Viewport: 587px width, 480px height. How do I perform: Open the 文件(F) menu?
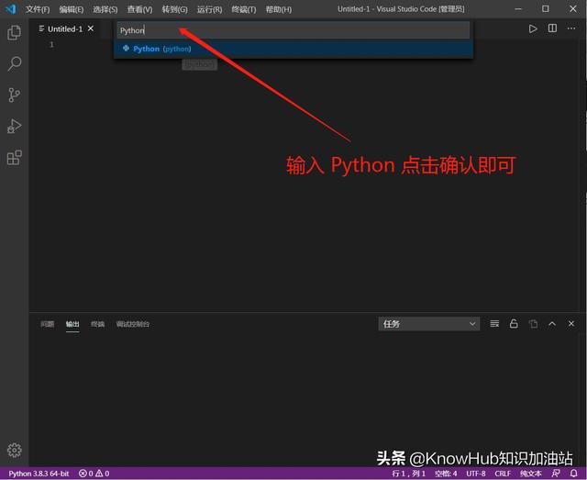pyautogui.click(x=38, y=9)
